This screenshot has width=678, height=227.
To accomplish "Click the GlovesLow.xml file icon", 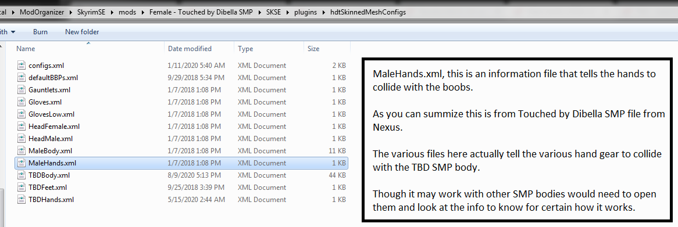I will click(22, 114).
